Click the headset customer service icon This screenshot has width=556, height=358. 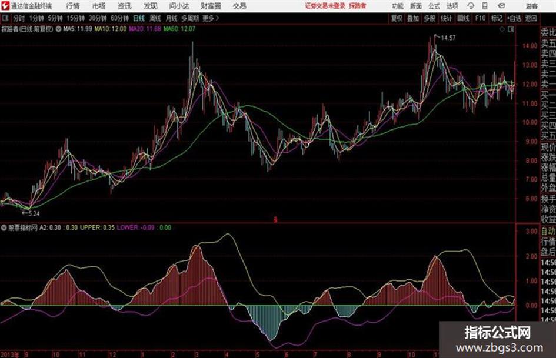(x=471, y=6)
